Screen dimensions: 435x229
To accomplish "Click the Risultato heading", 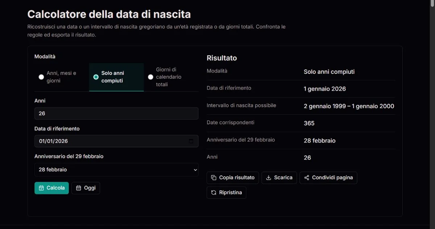I will (x=222, y=58).
